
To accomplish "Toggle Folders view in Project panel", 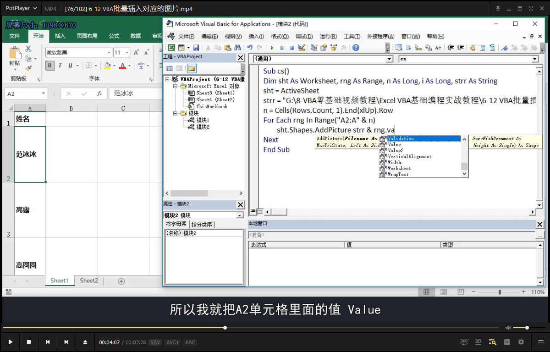I will pos(191,68).
